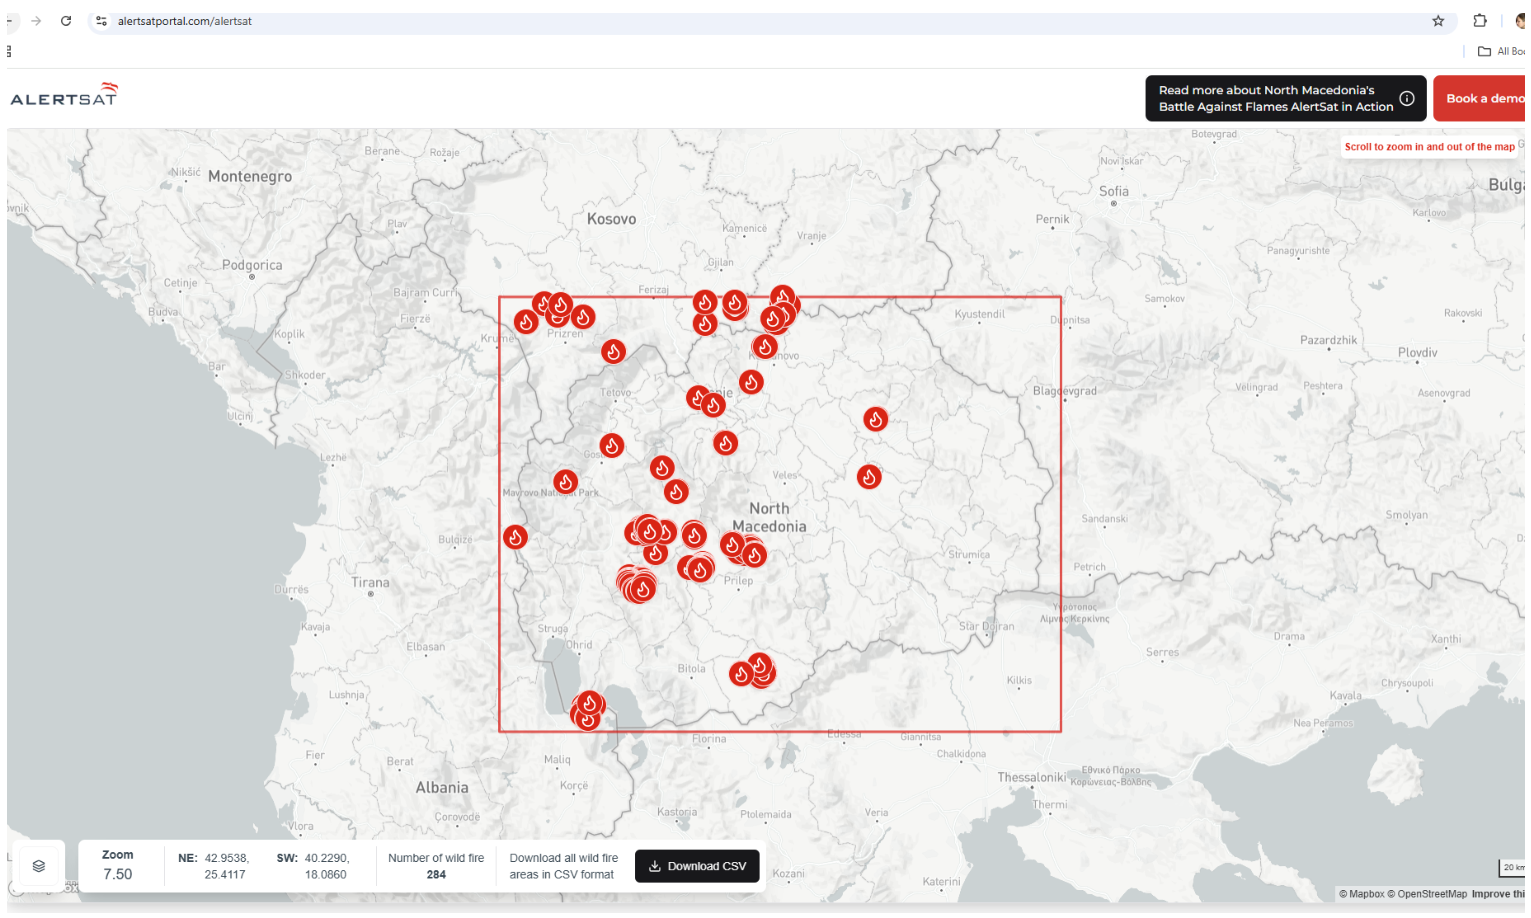
Task: Click the OpenStreetMap attribution link
Action: pos(1427,894)
